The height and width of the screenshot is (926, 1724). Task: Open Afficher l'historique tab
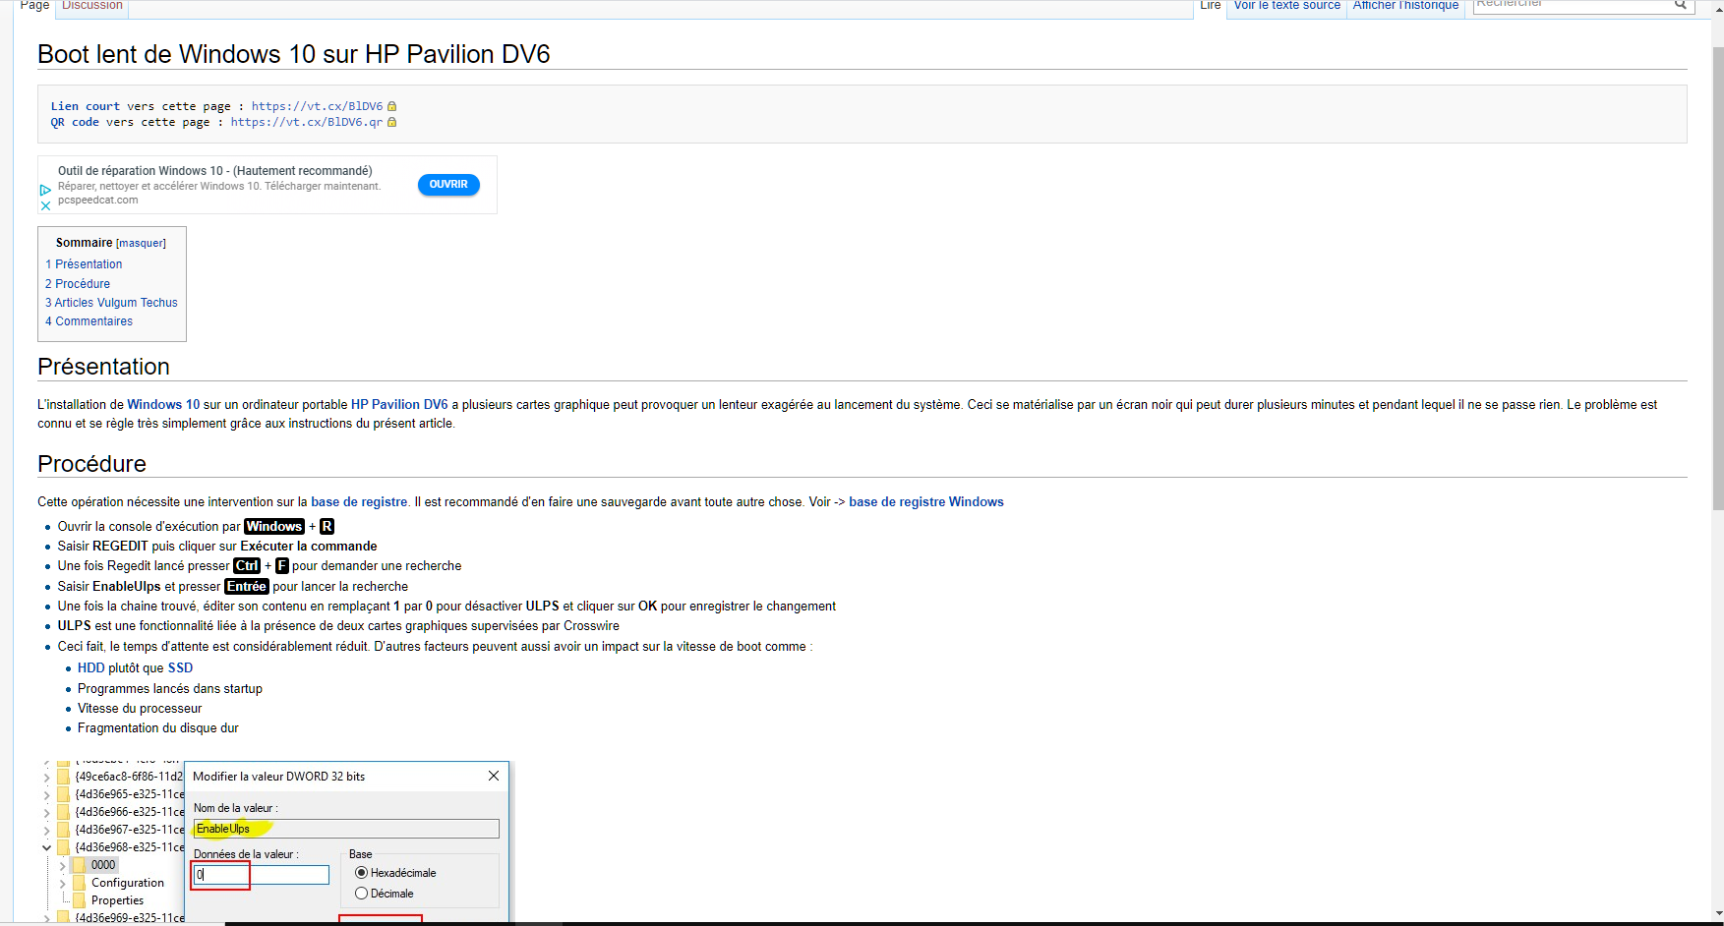click(x=1405, y=6)
